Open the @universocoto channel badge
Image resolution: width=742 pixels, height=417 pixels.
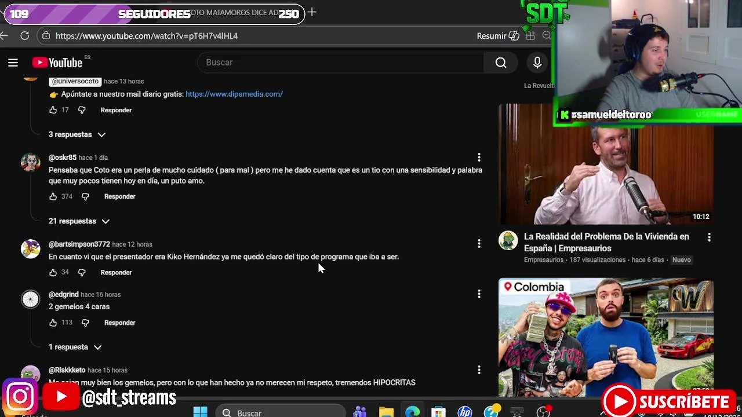point(75,82)
